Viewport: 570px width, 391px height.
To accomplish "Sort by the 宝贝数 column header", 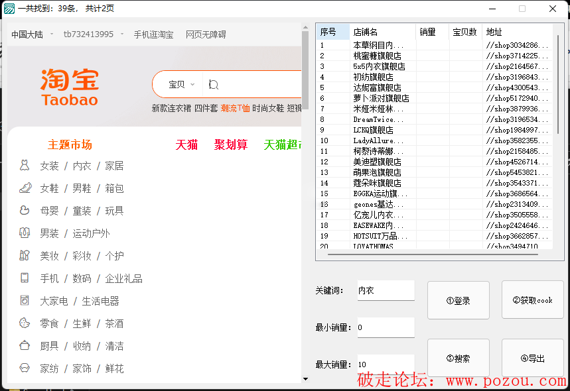I will [466, 32].
